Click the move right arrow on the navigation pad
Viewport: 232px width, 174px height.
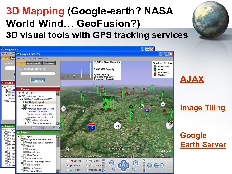[x=127, y=166]
